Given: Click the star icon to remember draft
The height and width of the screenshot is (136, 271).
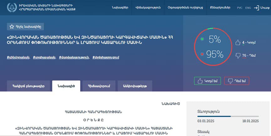Looking at the screenshot, I should [12, 27].
